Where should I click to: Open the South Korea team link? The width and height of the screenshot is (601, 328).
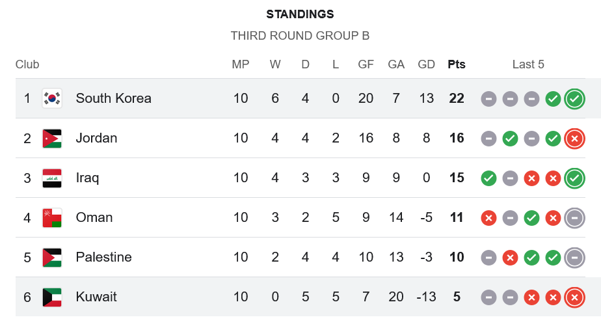click(x=113, y=98)
